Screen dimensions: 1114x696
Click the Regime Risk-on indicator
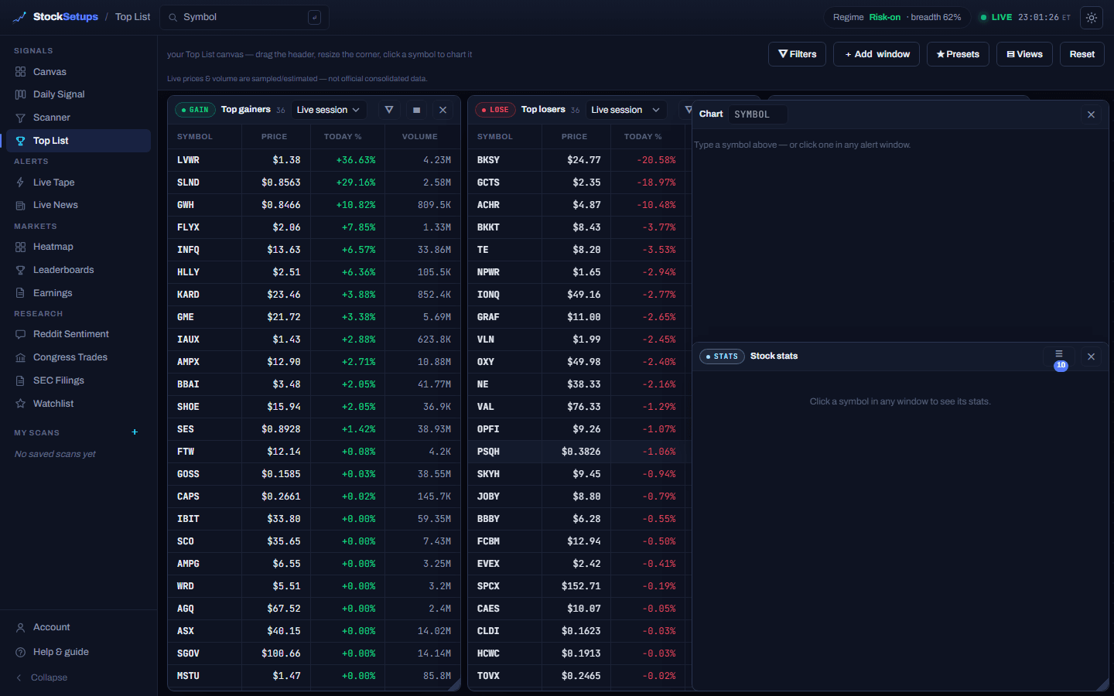(x=897, y=17)
